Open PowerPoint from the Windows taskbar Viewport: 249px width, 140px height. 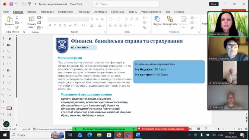pyautogui.click(x=119, y=135)
